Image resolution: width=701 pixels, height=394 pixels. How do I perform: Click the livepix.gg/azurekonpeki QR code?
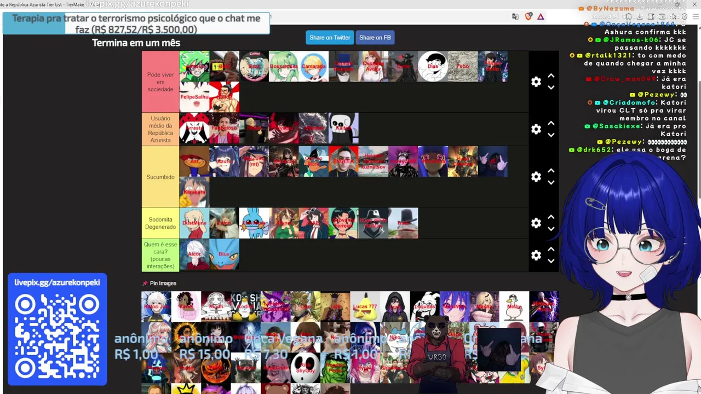[x=57, y=336]
